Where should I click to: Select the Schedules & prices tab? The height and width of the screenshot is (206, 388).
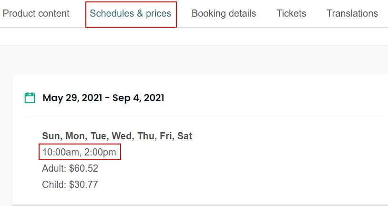(x=131, y=13)
